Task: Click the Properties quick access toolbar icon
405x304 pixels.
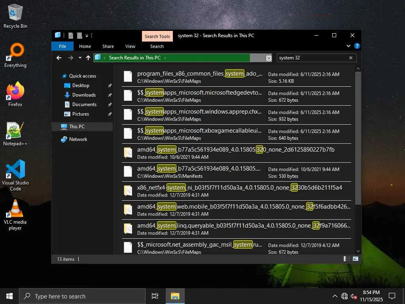Action: (70, 35)
